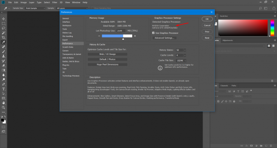Image resolution: width=277 pixels, height=148 pixels.
Task: Open Advanced Settings for graphics processor
Action: click(164, 38)
